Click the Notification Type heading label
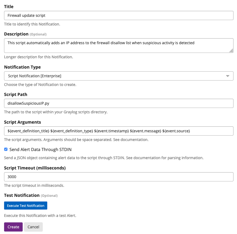Image resolution: width=237 pixels, height=234 pixels. [x=22, y=67]
